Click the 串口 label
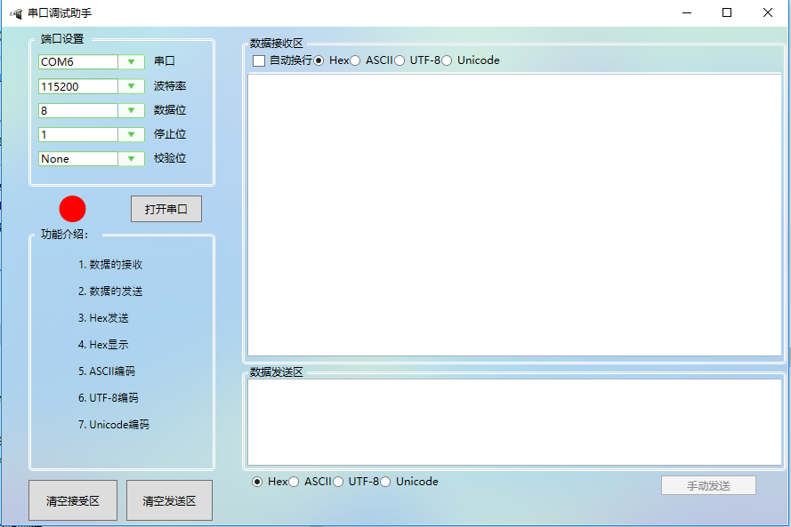The height and width of the screenshot is (527, 791). pos(165,61)
